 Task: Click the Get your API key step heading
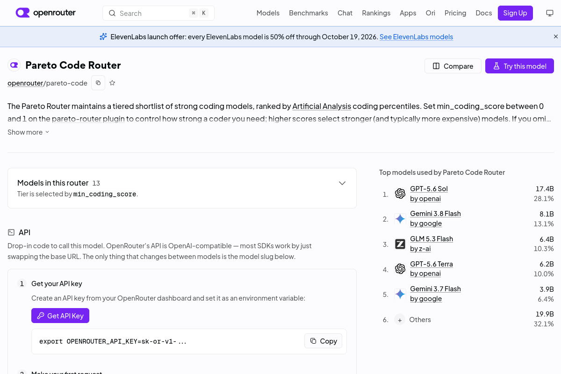(x=57, y=284)
